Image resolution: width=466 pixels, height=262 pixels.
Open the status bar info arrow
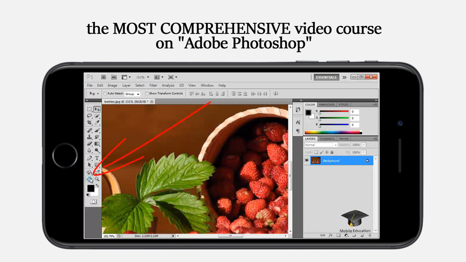click(x=173, y=236)
